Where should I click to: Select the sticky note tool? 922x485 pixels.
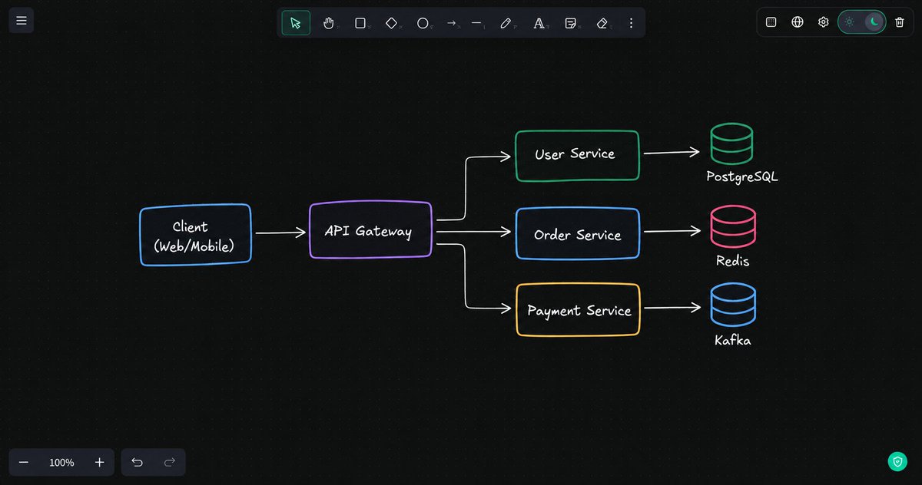[570, 23]
